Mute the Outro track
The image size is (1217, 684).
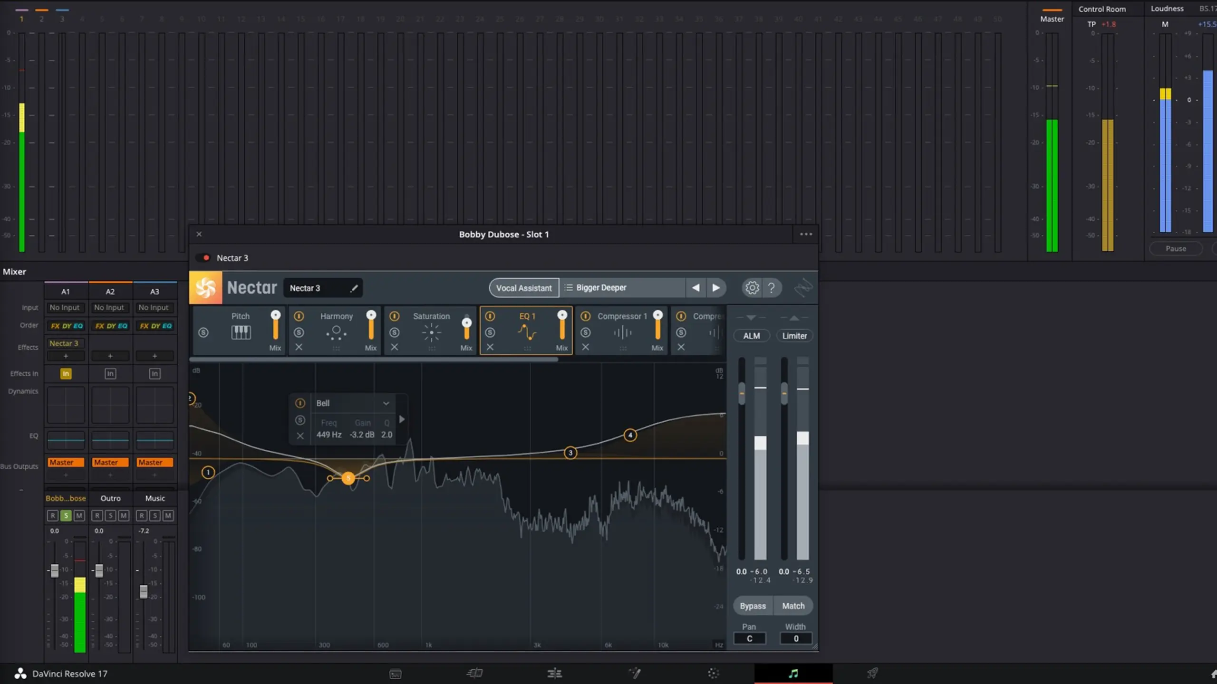tap(124, 515)
